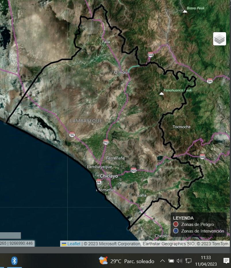Click the 06A highway shield
Viewport: 231px width, 268px height.
click(x=133, y=170)
